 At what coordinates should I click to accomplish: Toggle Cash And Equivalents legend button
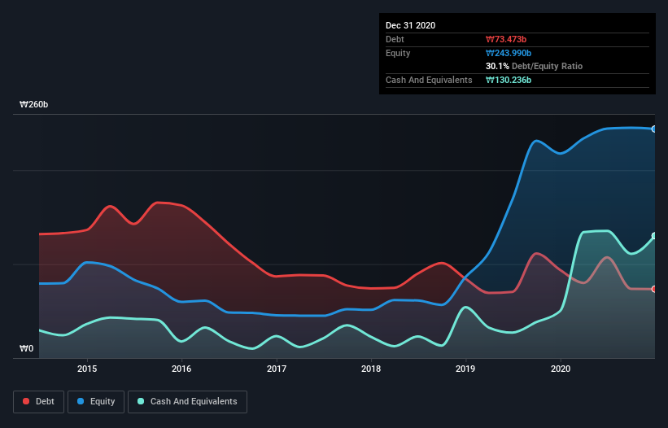pyautogui.click(x=187, y=402)
